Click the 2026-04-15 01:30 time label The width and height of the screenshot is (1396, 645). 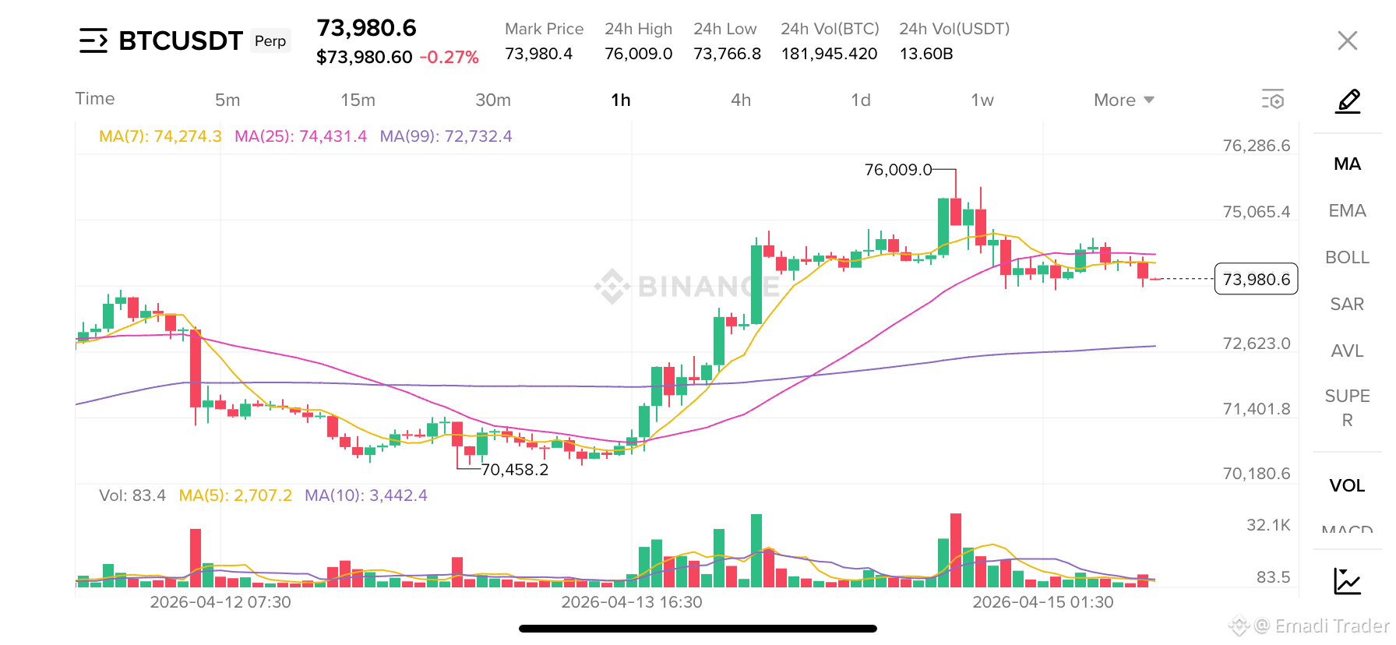tap(1043, 602)
